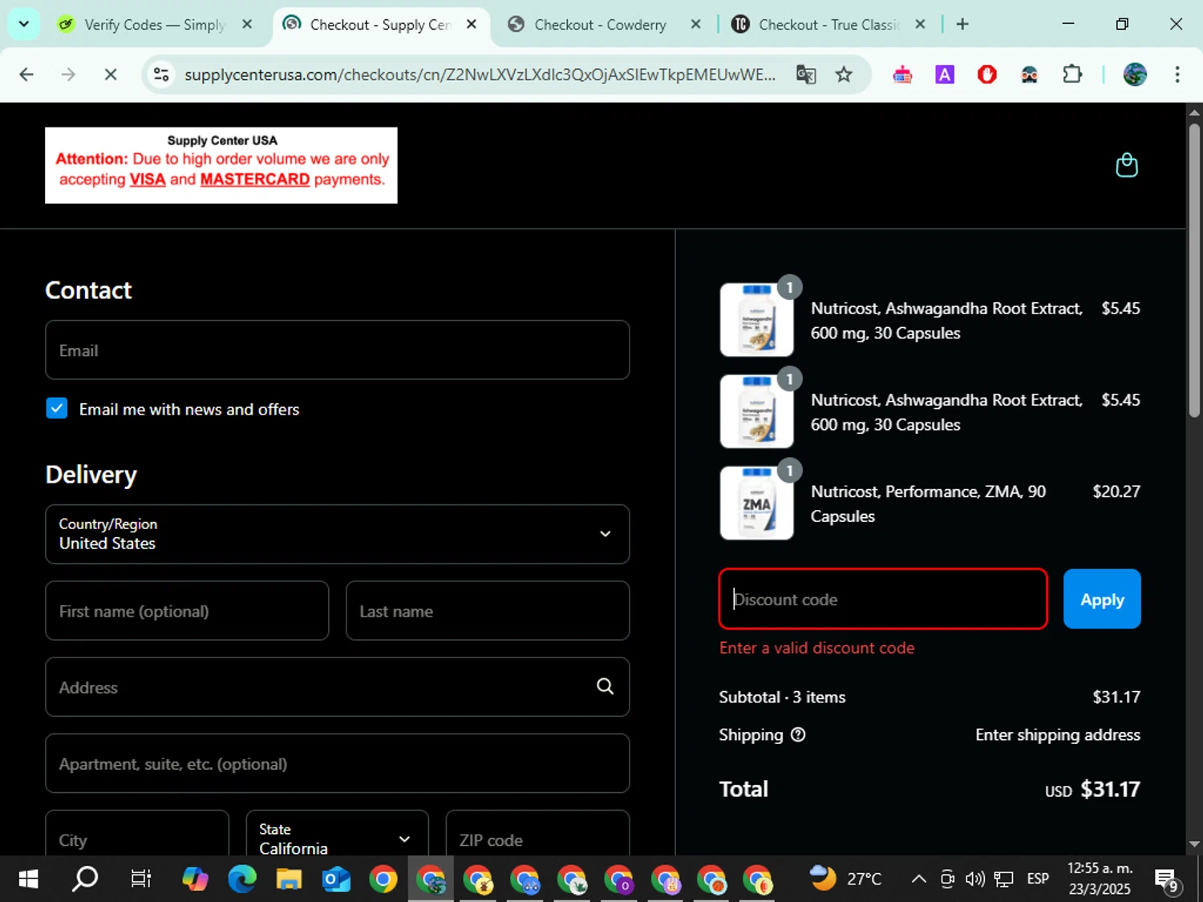Click the Last name field
1203x902 pixels.
(488, 611)
